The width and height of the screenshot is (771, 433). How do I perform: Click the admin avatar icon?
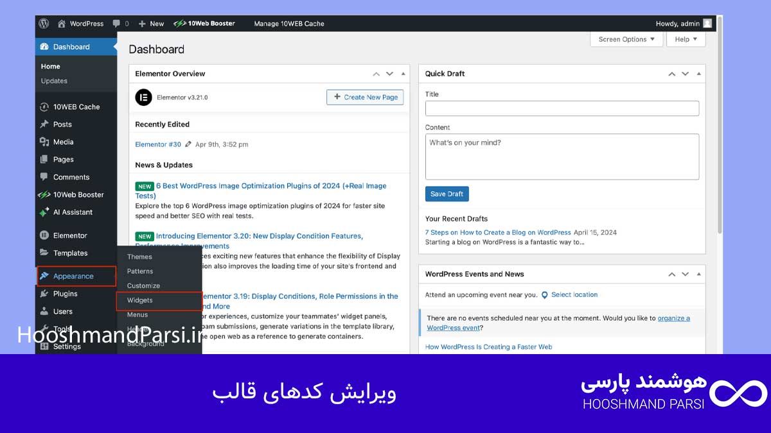[x=707, y=24]
